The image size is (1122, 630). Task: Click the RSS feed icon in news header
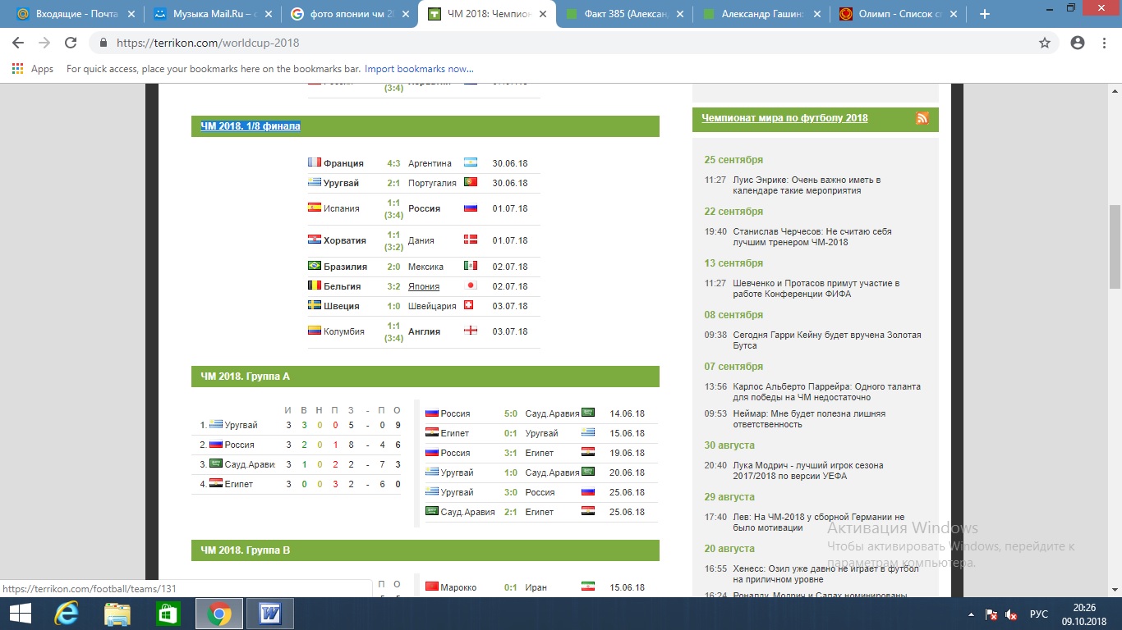tap(922, 118)
